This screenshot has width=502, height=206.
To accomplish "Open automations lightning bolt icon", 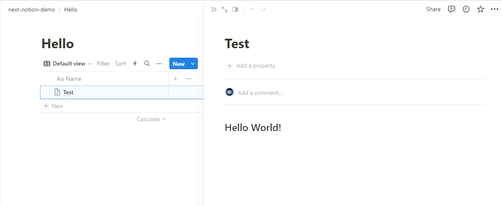I will pos(135,63).
